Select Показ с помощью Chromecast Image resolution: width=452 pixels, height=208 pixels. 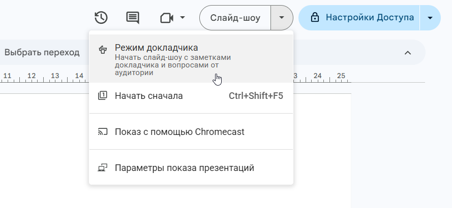[179, 131]
